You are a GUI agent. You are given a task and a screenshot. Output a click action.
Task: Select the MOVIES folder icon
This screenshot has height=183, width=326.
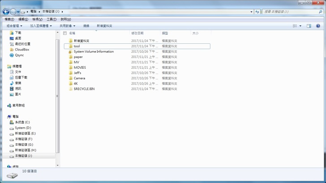pos(71,67)
